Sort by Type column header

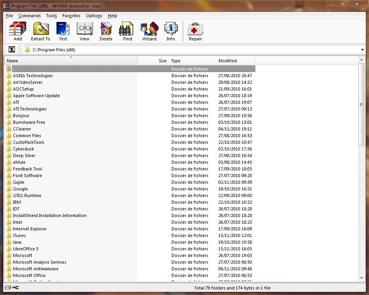192,61
